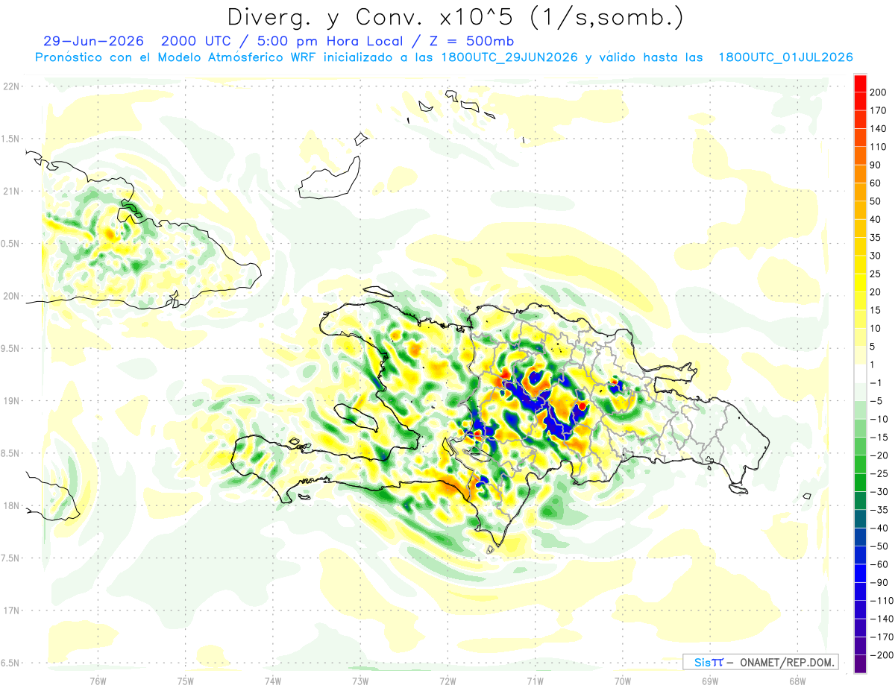Screen dimensions: 895x691
Task: Click the colorbar value '-15'
Action: tap(880, 437)
